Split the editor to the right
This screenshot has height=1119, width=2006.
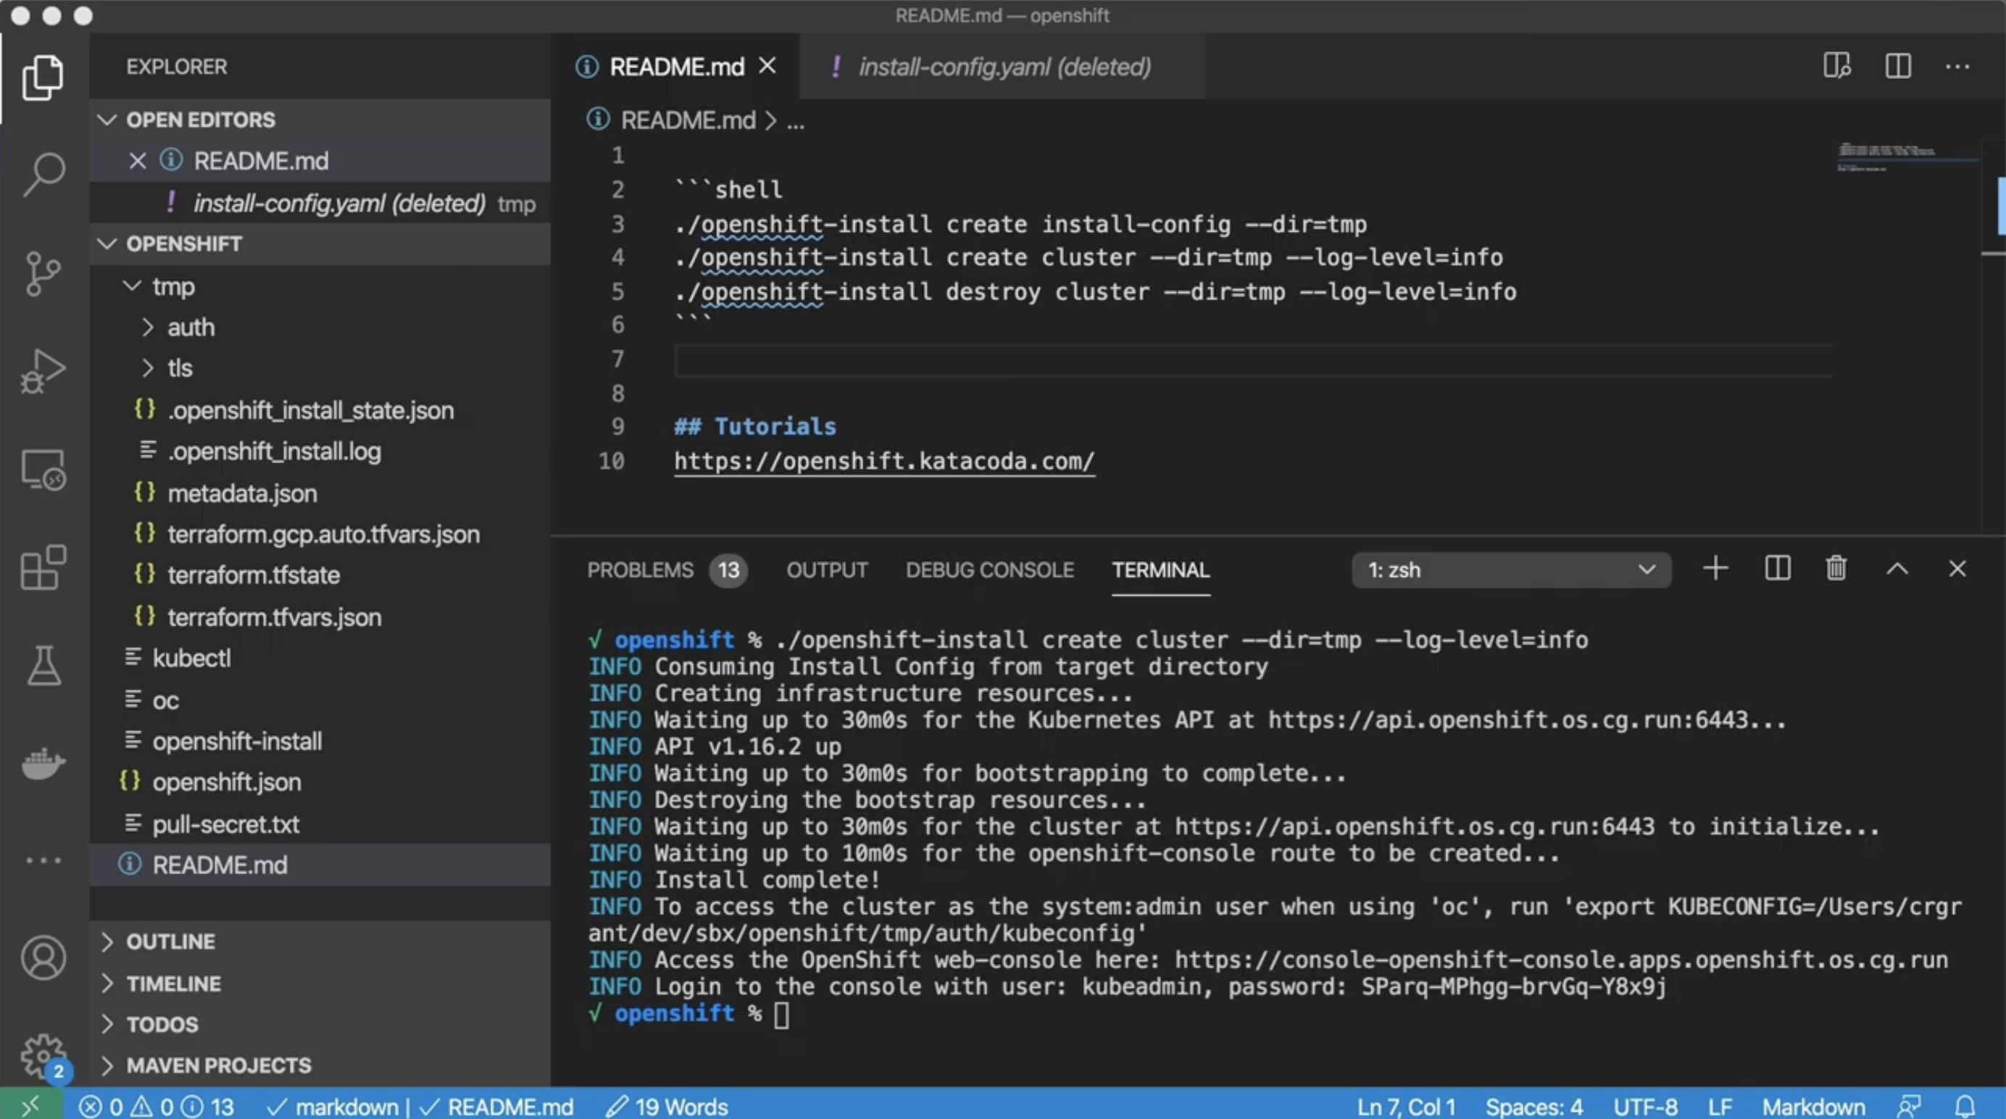point(1898,66)
